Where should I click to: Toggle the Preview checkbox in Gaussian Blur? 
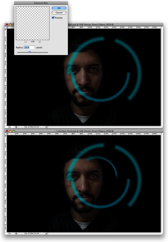(x=53, y=18)
